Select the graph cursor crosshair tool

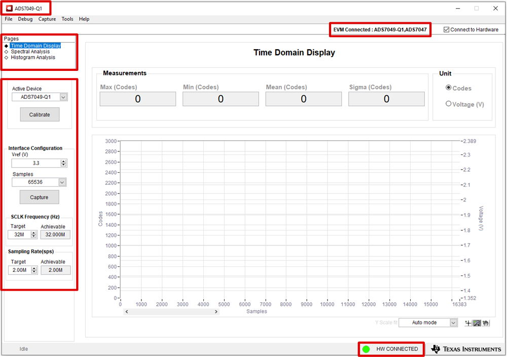pyautogui.click(x=468, y=323)
